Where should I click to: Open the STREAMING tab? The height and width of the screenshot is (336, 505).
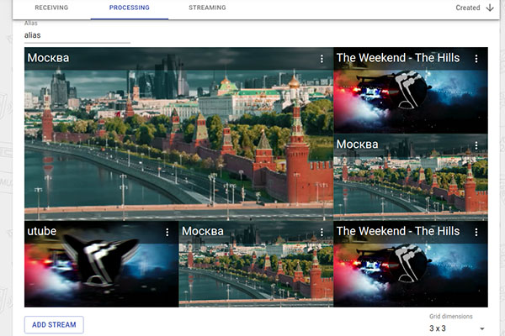[207, 8]
